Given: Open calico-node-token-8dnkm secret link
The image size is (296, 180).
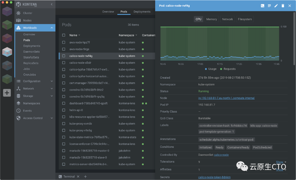Looking at the screenshot, I should point(215,177).
